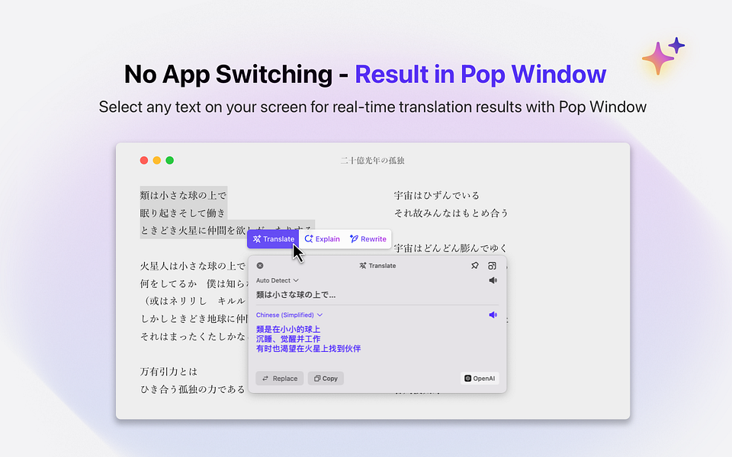
Task: Click the green traffic light on the document window
Action: tap(169, 160)
